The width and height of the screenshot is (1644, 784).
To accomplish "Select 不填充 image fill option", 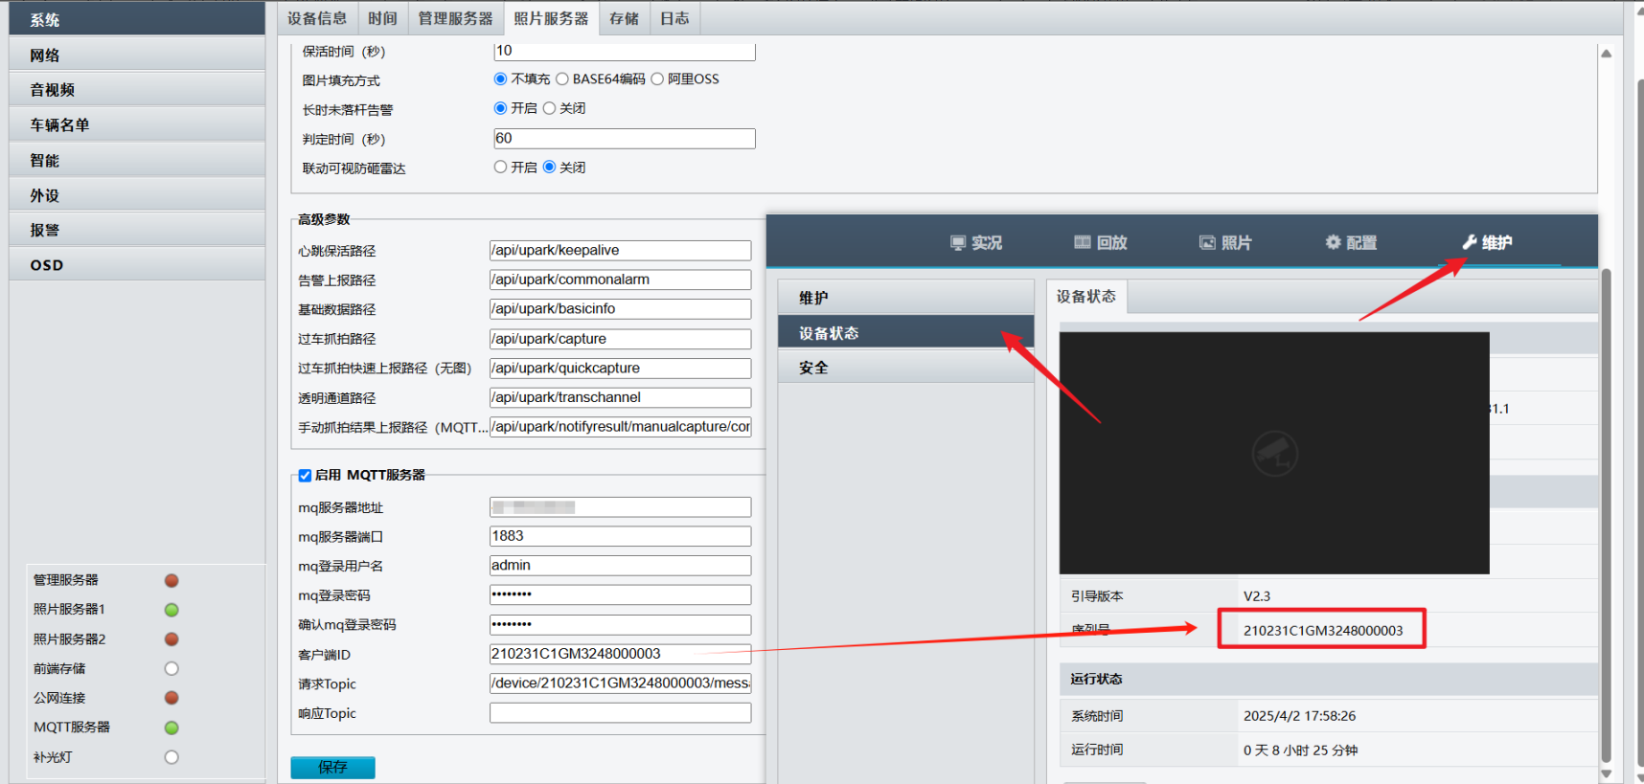I will pyautogui.click(x=500, y=78).
